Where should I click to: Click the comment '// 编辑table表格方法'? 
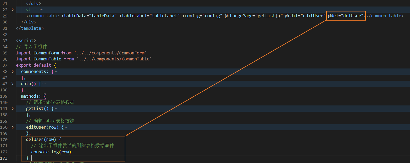click(50, 121)
